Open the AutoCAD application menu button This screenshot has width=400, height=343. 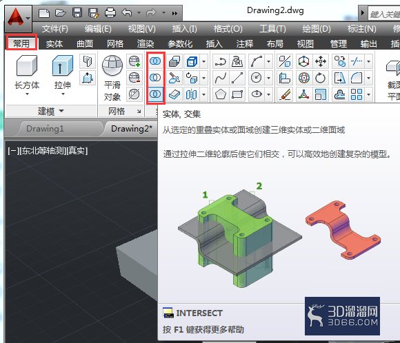click(x=18, y=19)
